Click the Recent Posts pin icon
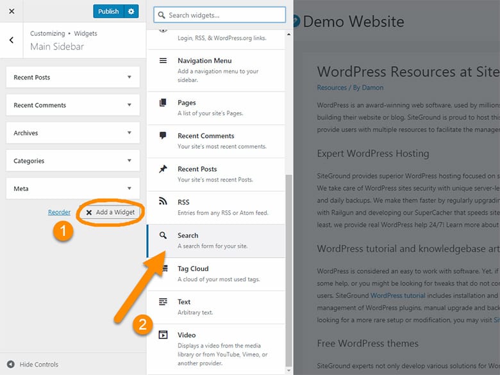This screenshot has height=375, width=500. tap(163, 169)
